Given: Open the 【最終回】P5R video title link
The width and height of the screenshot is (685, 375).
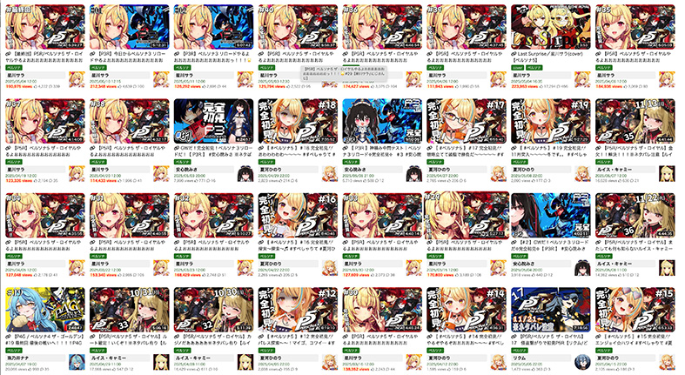Looking at the screenshot, I should 45,57.
